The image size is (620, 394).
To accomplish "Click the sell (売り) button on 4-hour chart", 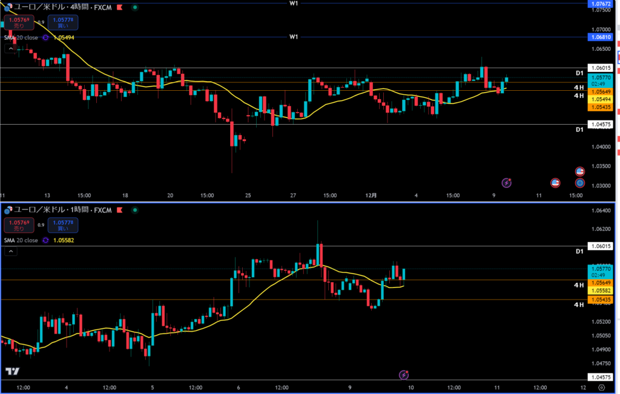I will 19,22.
